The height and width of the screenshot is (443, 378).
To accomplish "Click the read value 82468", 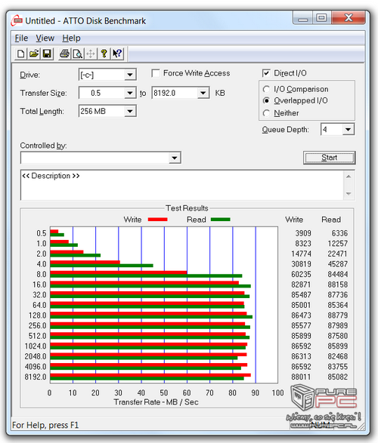I will point(337,356).
